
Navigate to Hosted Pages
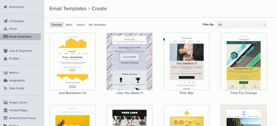click(x=18, y=110)
